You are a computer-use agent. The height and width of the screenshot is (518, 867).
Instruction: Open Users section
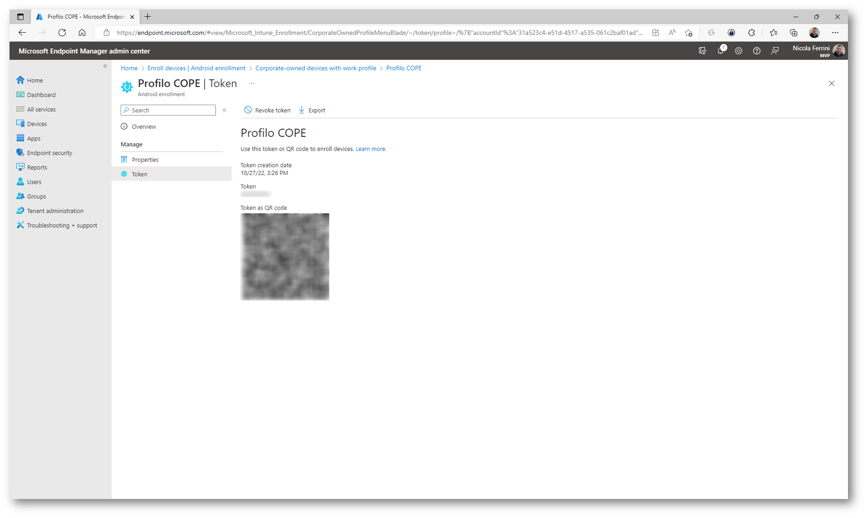point(34,182)
